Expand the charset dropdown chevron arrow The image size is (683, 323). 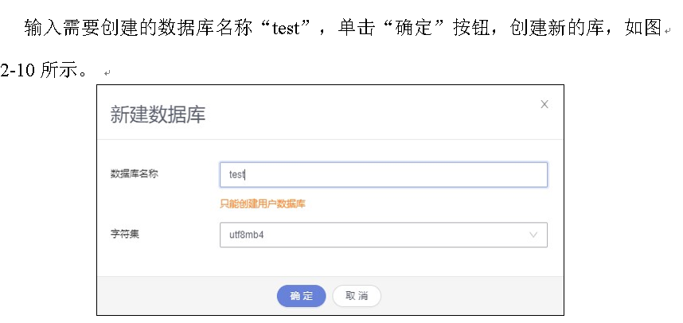point(533,235)
